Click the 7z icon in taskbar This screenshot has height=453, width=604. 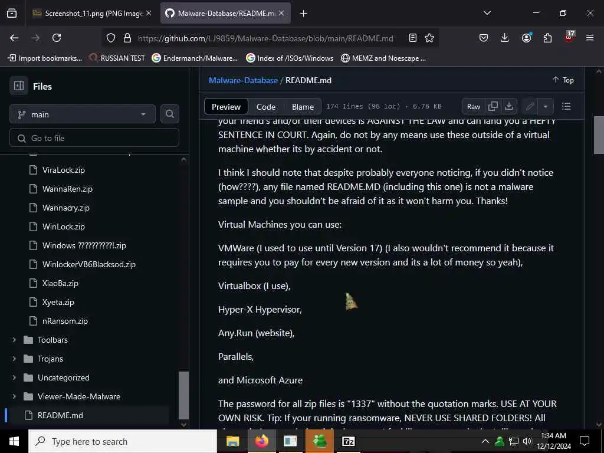(x=348, y=441)
